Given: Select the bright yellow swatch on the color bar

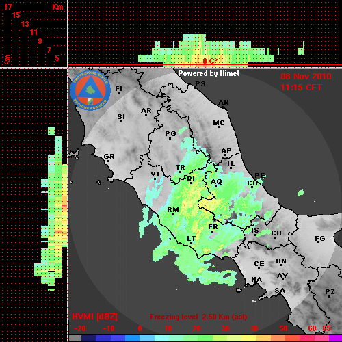Looking at the screenshot, I should (248, 339).
